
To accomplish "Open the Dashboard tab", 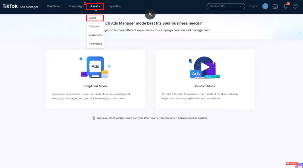I will pyautogui.click(x=55, y=6).
